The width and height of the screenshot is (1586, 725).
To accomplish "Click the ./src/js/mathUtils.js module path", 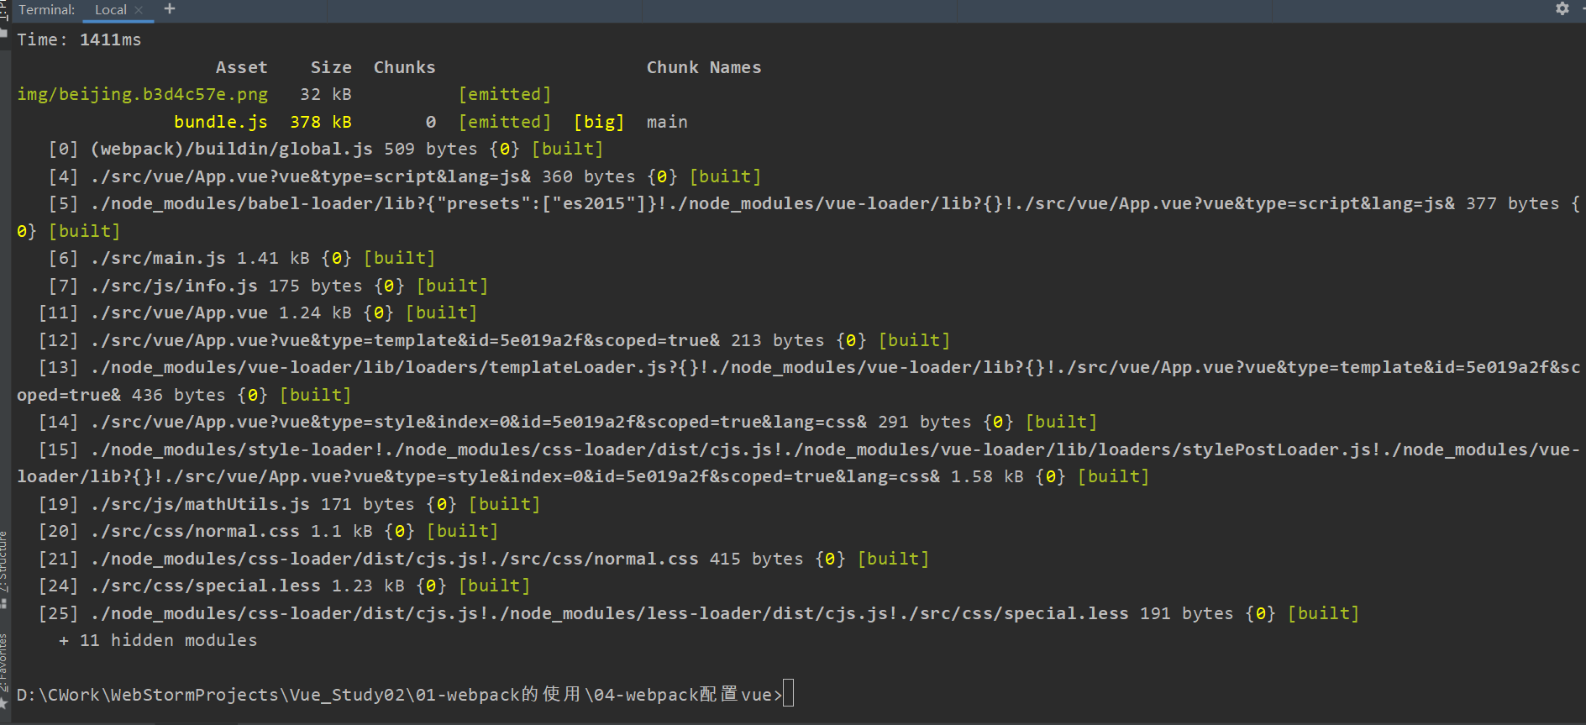I will pyautogui.click(x=201, y=504).
